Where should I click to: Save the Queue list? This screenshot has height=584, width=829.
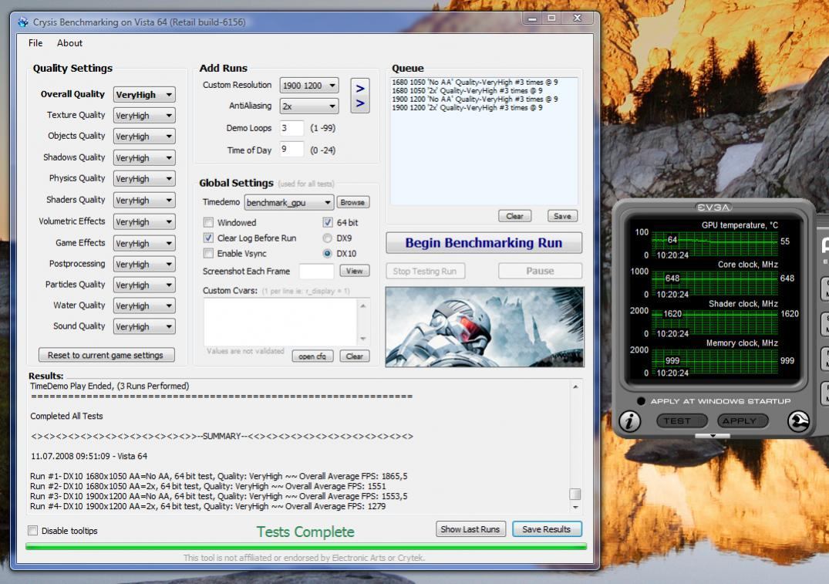click(x=562, y=216)
